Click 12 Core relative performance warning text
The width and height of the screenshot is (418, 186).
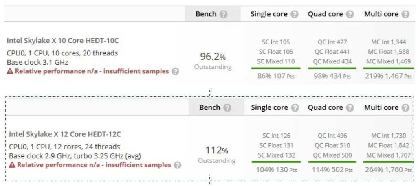(x=90, y=165)
